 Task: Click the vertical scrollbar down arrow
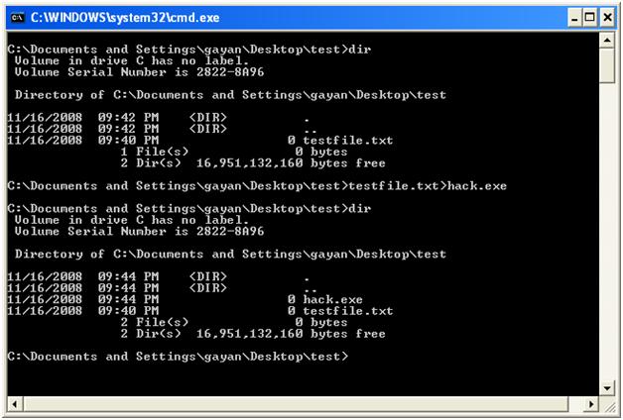(x=606, y=387)
